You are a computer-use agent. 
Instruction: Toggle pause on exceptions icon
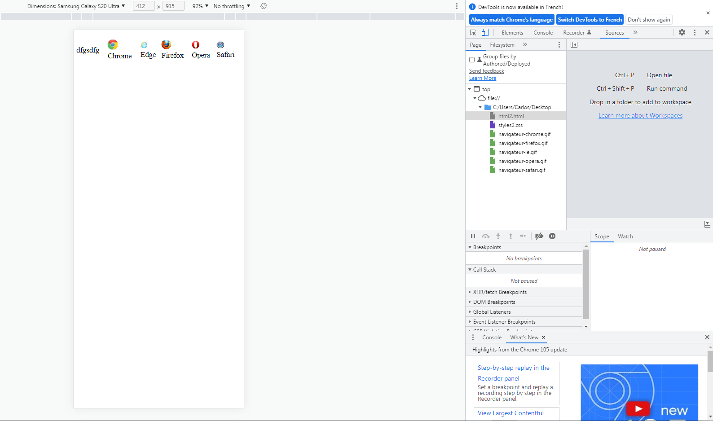tap(552, 236)
